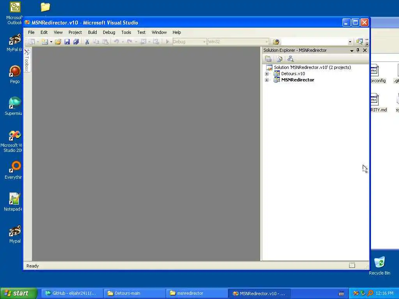The width and height of the screenshot is (399, 299).
Task: Click the Navigate Forward icon
Action: (156, 42)
